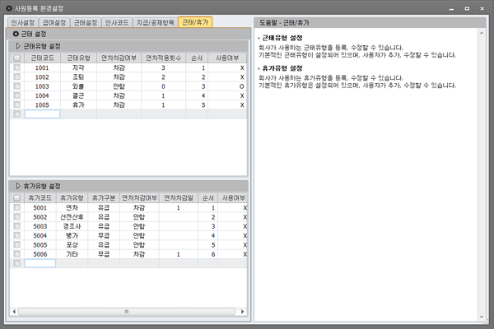Click help panel scroll-up arrow

482,33
